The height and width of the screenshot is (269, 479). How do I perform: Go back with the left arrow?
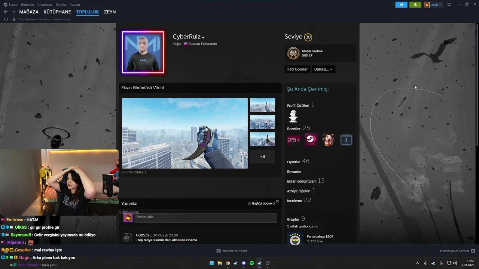coord(6,12)
